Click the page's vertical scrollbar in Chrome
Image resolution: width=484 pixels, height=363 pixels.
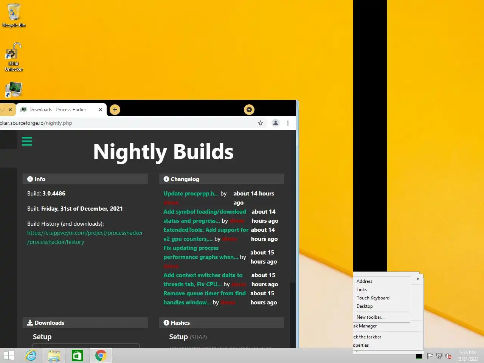(x=293, y=239)
